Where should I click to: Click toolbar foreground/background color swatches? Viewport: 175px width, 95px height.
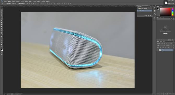pyautogui.click(x=2, y=50)
